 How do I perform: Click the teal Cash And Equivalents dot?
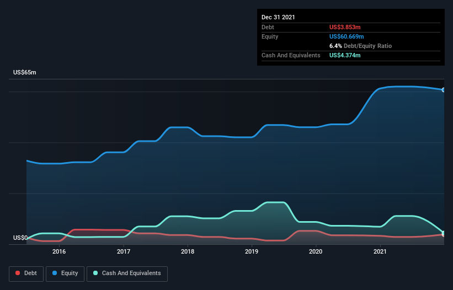pyautogui.click(x=95, y=273)
